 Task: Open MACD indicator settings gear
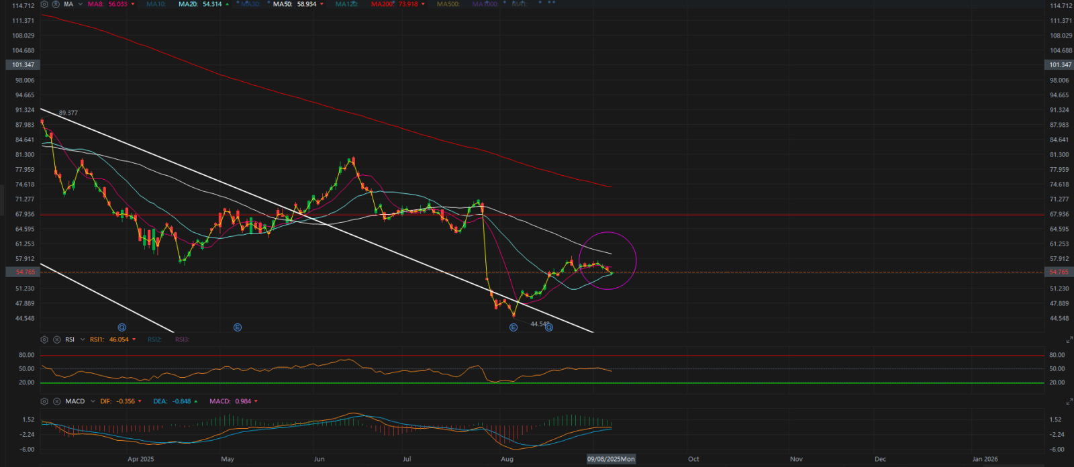click(44, 401)
